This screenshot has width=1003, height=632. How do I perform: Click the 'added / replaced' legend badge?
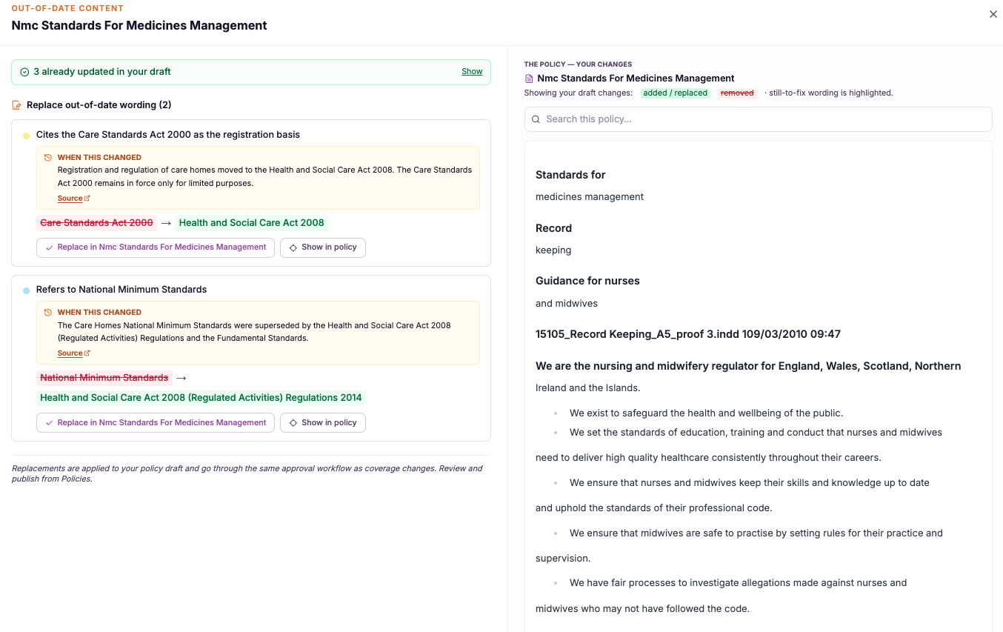click(675, 93)
